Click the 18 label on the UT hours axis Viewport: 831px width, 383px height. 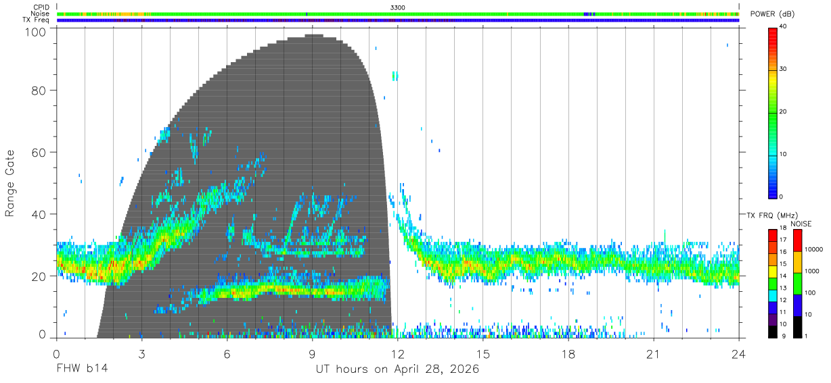[x=568, y=355]
